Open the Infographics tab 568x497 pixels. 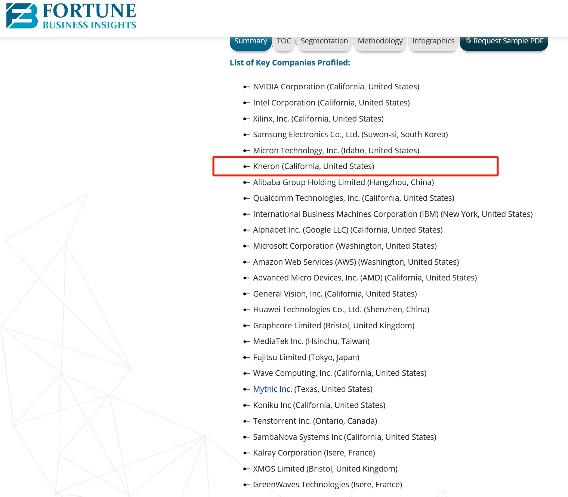click(433, 43)
